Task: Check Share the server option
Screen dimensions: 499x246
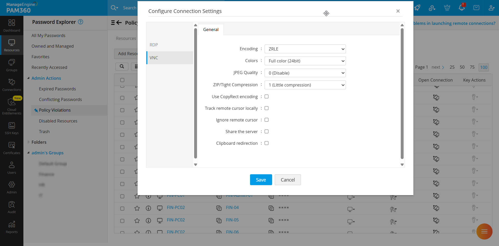Action: 266,131
